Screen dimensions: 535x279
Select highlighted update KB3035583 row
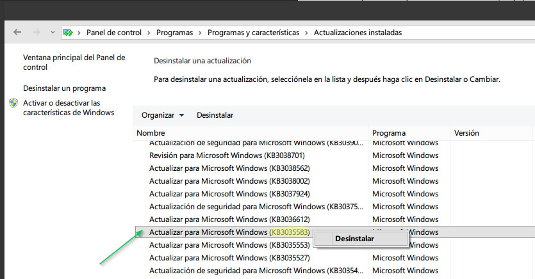(229, 232)
